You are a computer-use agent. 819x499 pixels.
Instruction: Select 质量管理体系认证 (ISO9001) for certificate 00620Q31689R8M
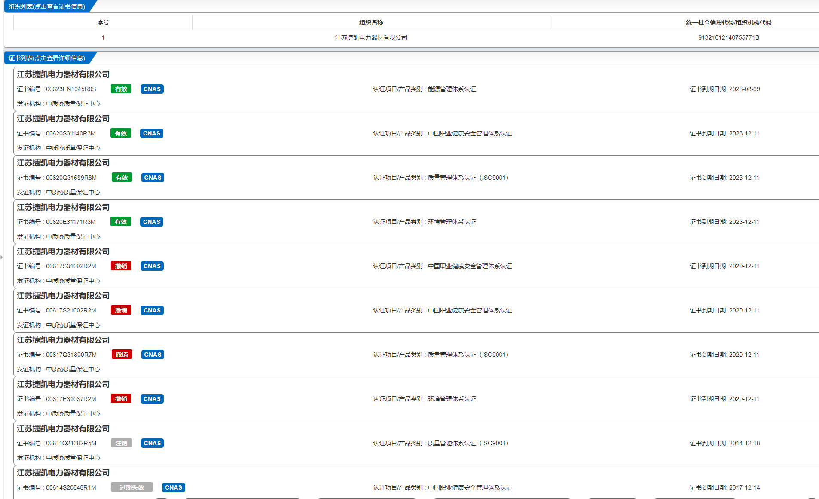(468, 178)
